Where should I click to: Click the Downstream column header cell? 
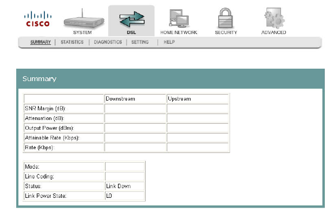coord(135,99)
